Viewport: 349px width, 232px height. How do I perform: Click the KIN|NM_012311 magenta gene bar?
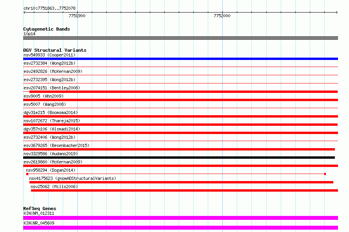pyautogui.click(x=180, y=218)
